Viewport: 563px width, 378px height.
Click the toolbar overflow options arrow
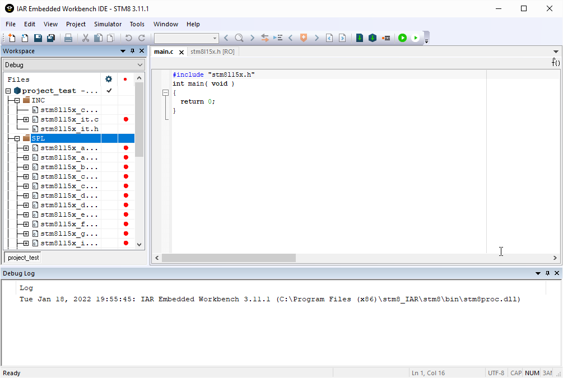click(426, 41)
